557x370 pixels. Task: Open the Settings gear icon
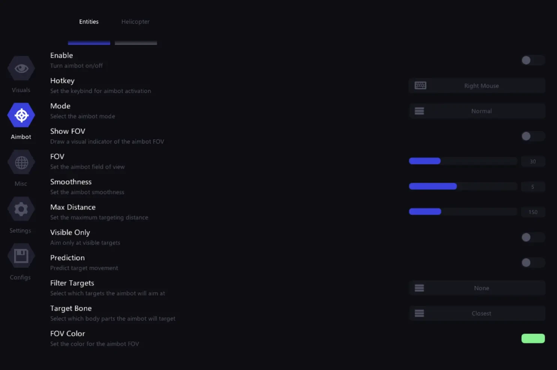[x=21, y=209]
